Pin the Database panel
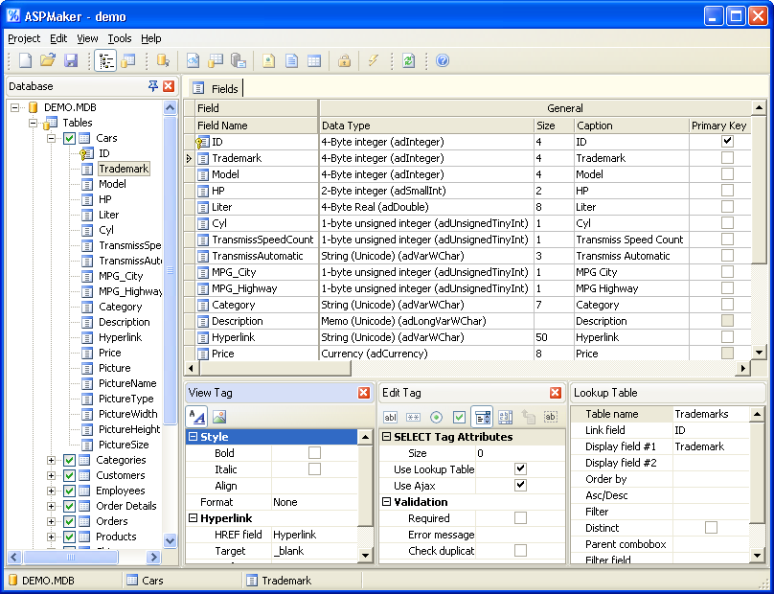 [153, 86]
